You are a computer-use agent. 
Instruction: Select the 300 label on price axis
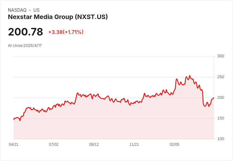(x=220, y=56)
